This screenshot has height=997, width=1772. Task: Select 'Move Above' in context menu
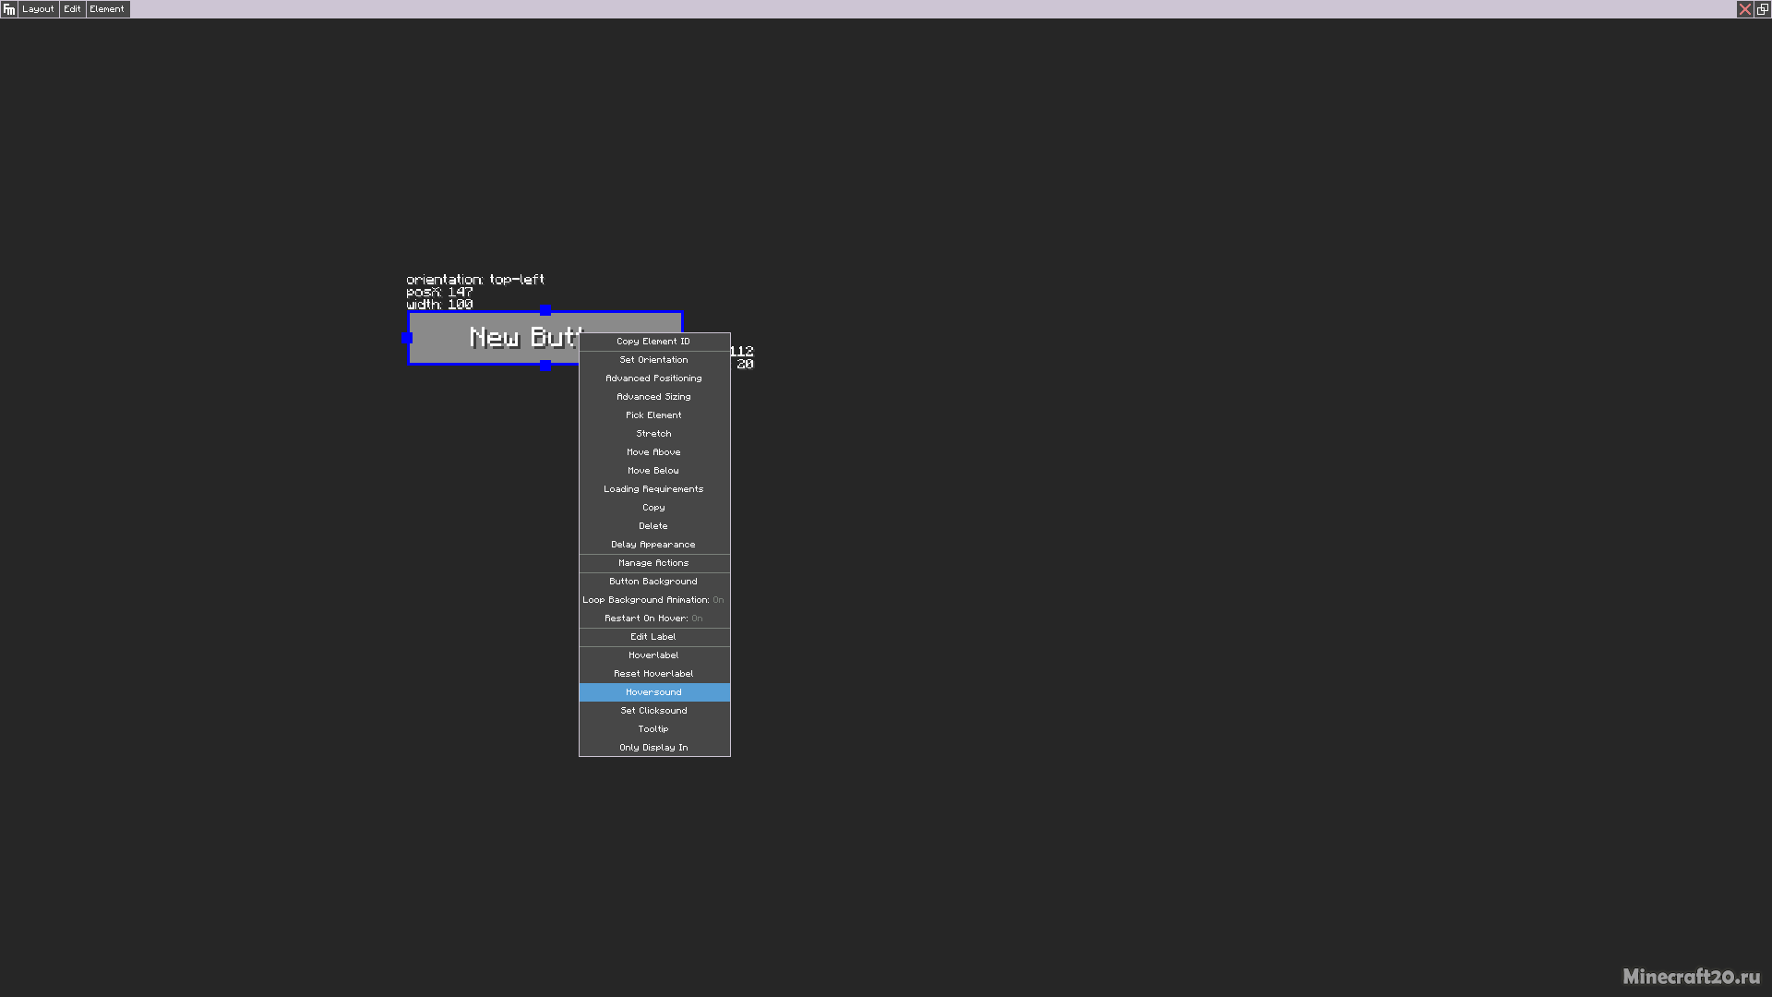(653, 451)
